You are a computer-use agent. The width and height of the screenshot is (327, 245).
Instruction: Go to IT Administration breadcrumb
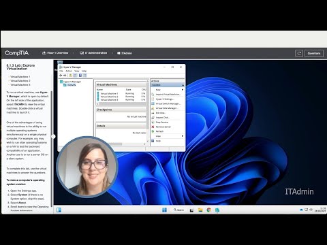click(x=93, y=53)
